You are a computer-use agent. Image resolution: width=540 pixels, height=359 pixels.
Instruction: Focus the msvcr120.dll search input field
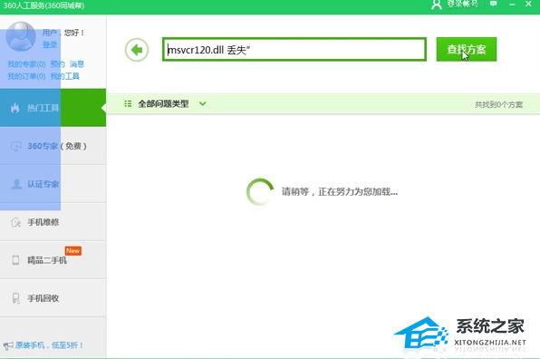point(294,50)
